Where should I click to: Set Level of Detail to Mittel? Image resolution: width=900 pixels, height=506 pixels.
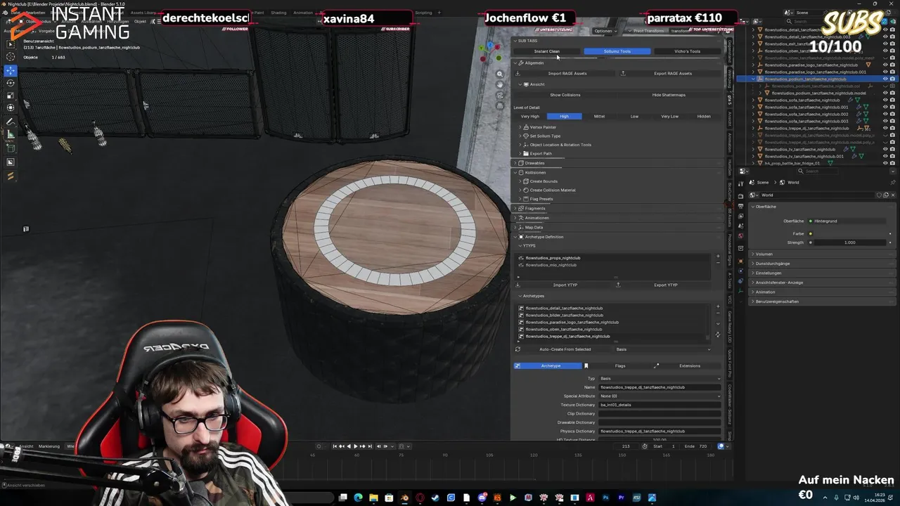[x=599, y=116]
